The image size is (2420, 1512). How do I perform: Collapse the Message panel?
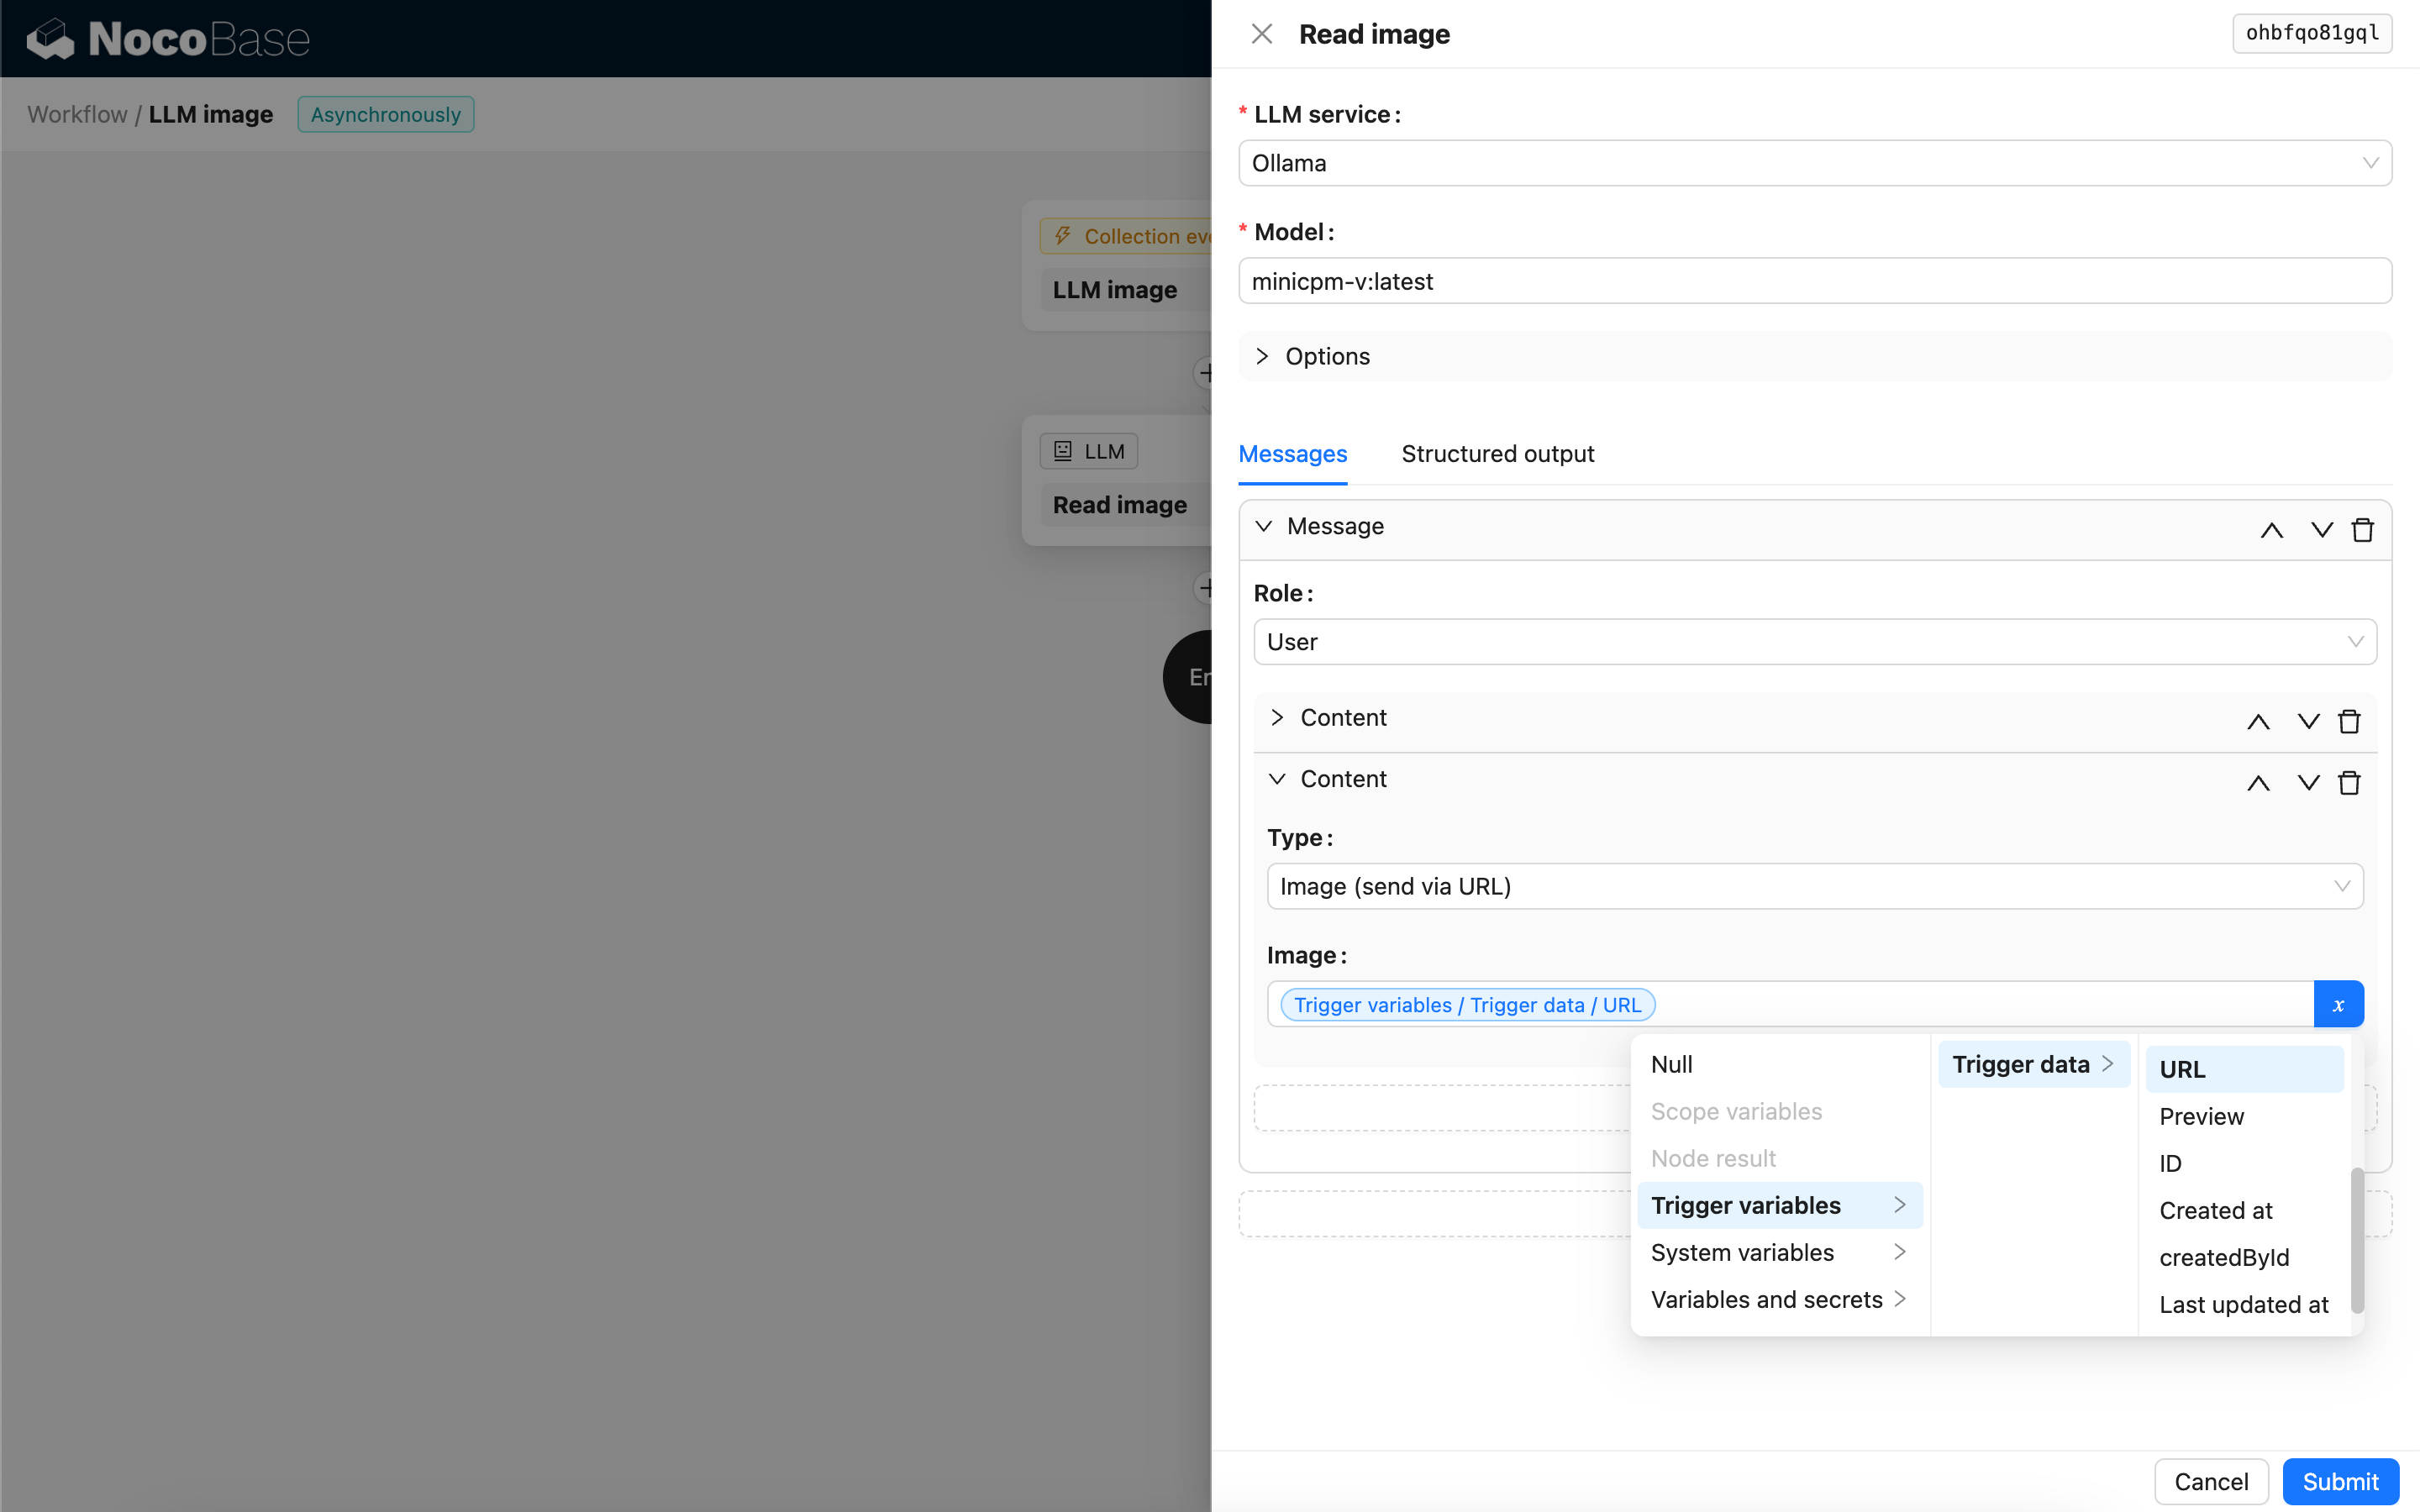click(x=1334, y=526)
